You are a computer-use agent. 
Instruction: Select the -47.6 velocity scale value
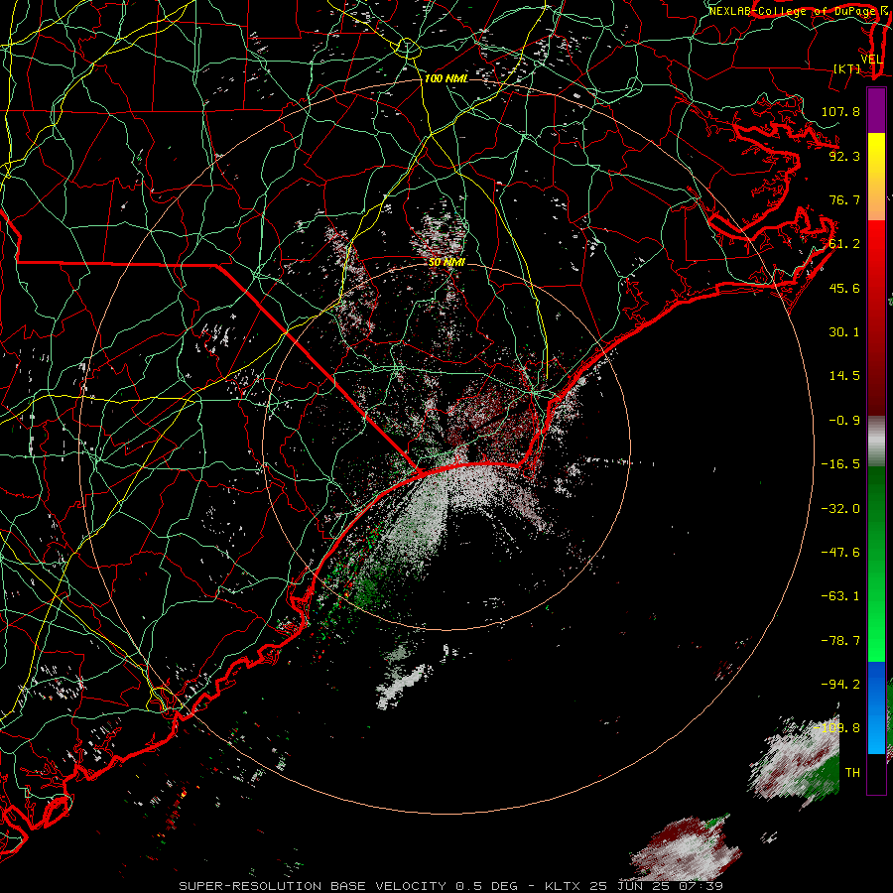click(840, 553)
